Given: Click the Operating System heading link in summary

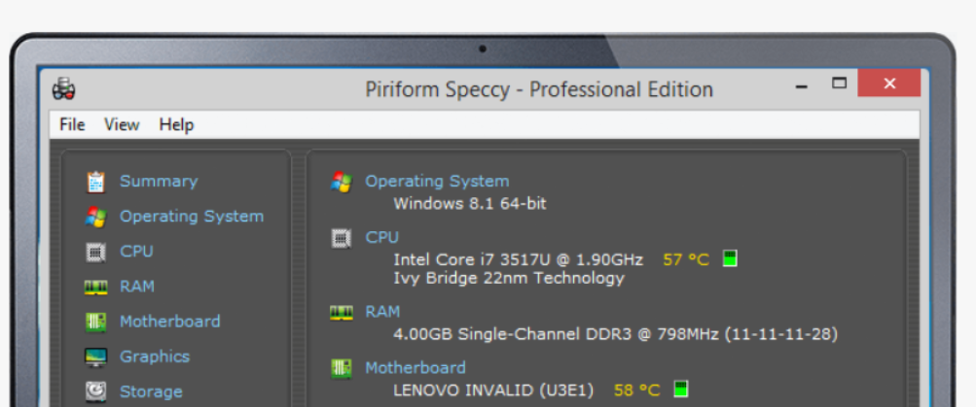Looking at the screenshot, I should pyautogui.click(x=437, y=181).
